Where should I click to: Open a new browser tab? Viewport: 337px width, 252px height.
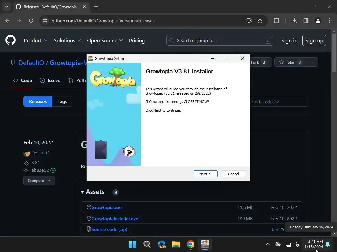(96, 7)
